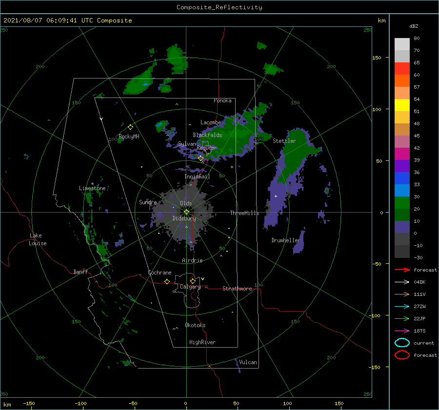The image size is (439, 410).
Task: Click the Composite_Reflectivity title
Action: [219, 7]
